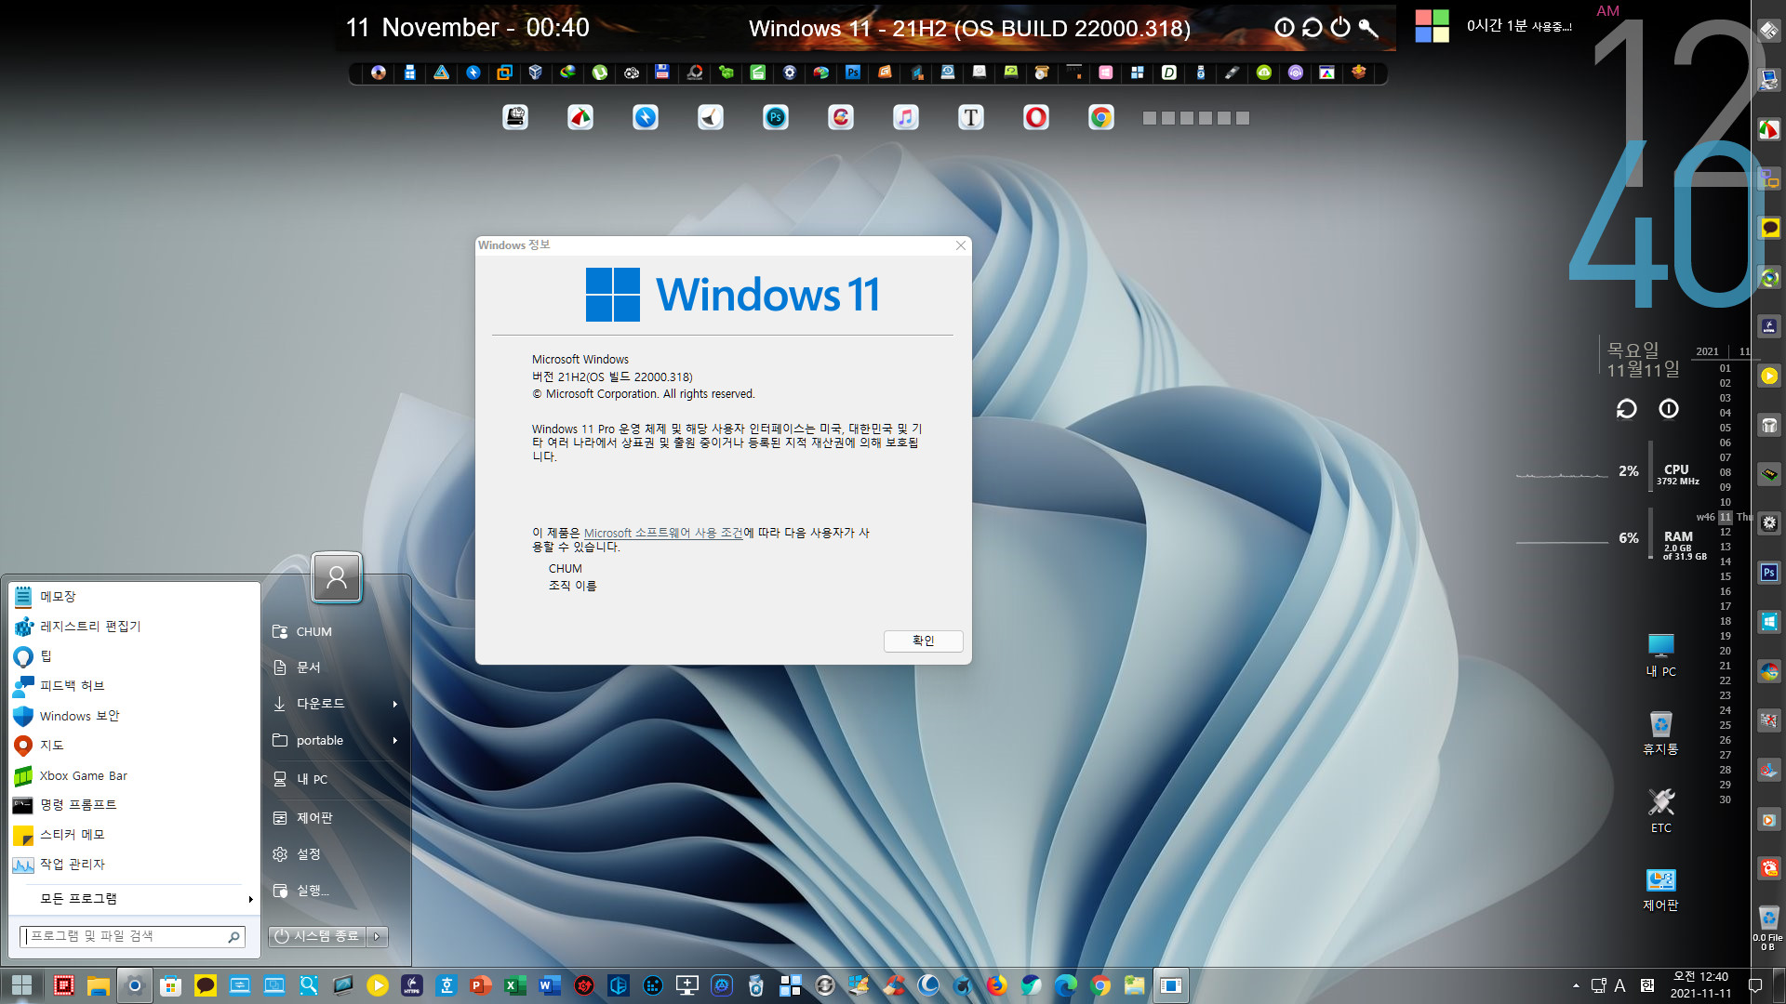Launch Xbox Game Bar from the start menu
The image size is (1786, 1004).
point(134,775)
